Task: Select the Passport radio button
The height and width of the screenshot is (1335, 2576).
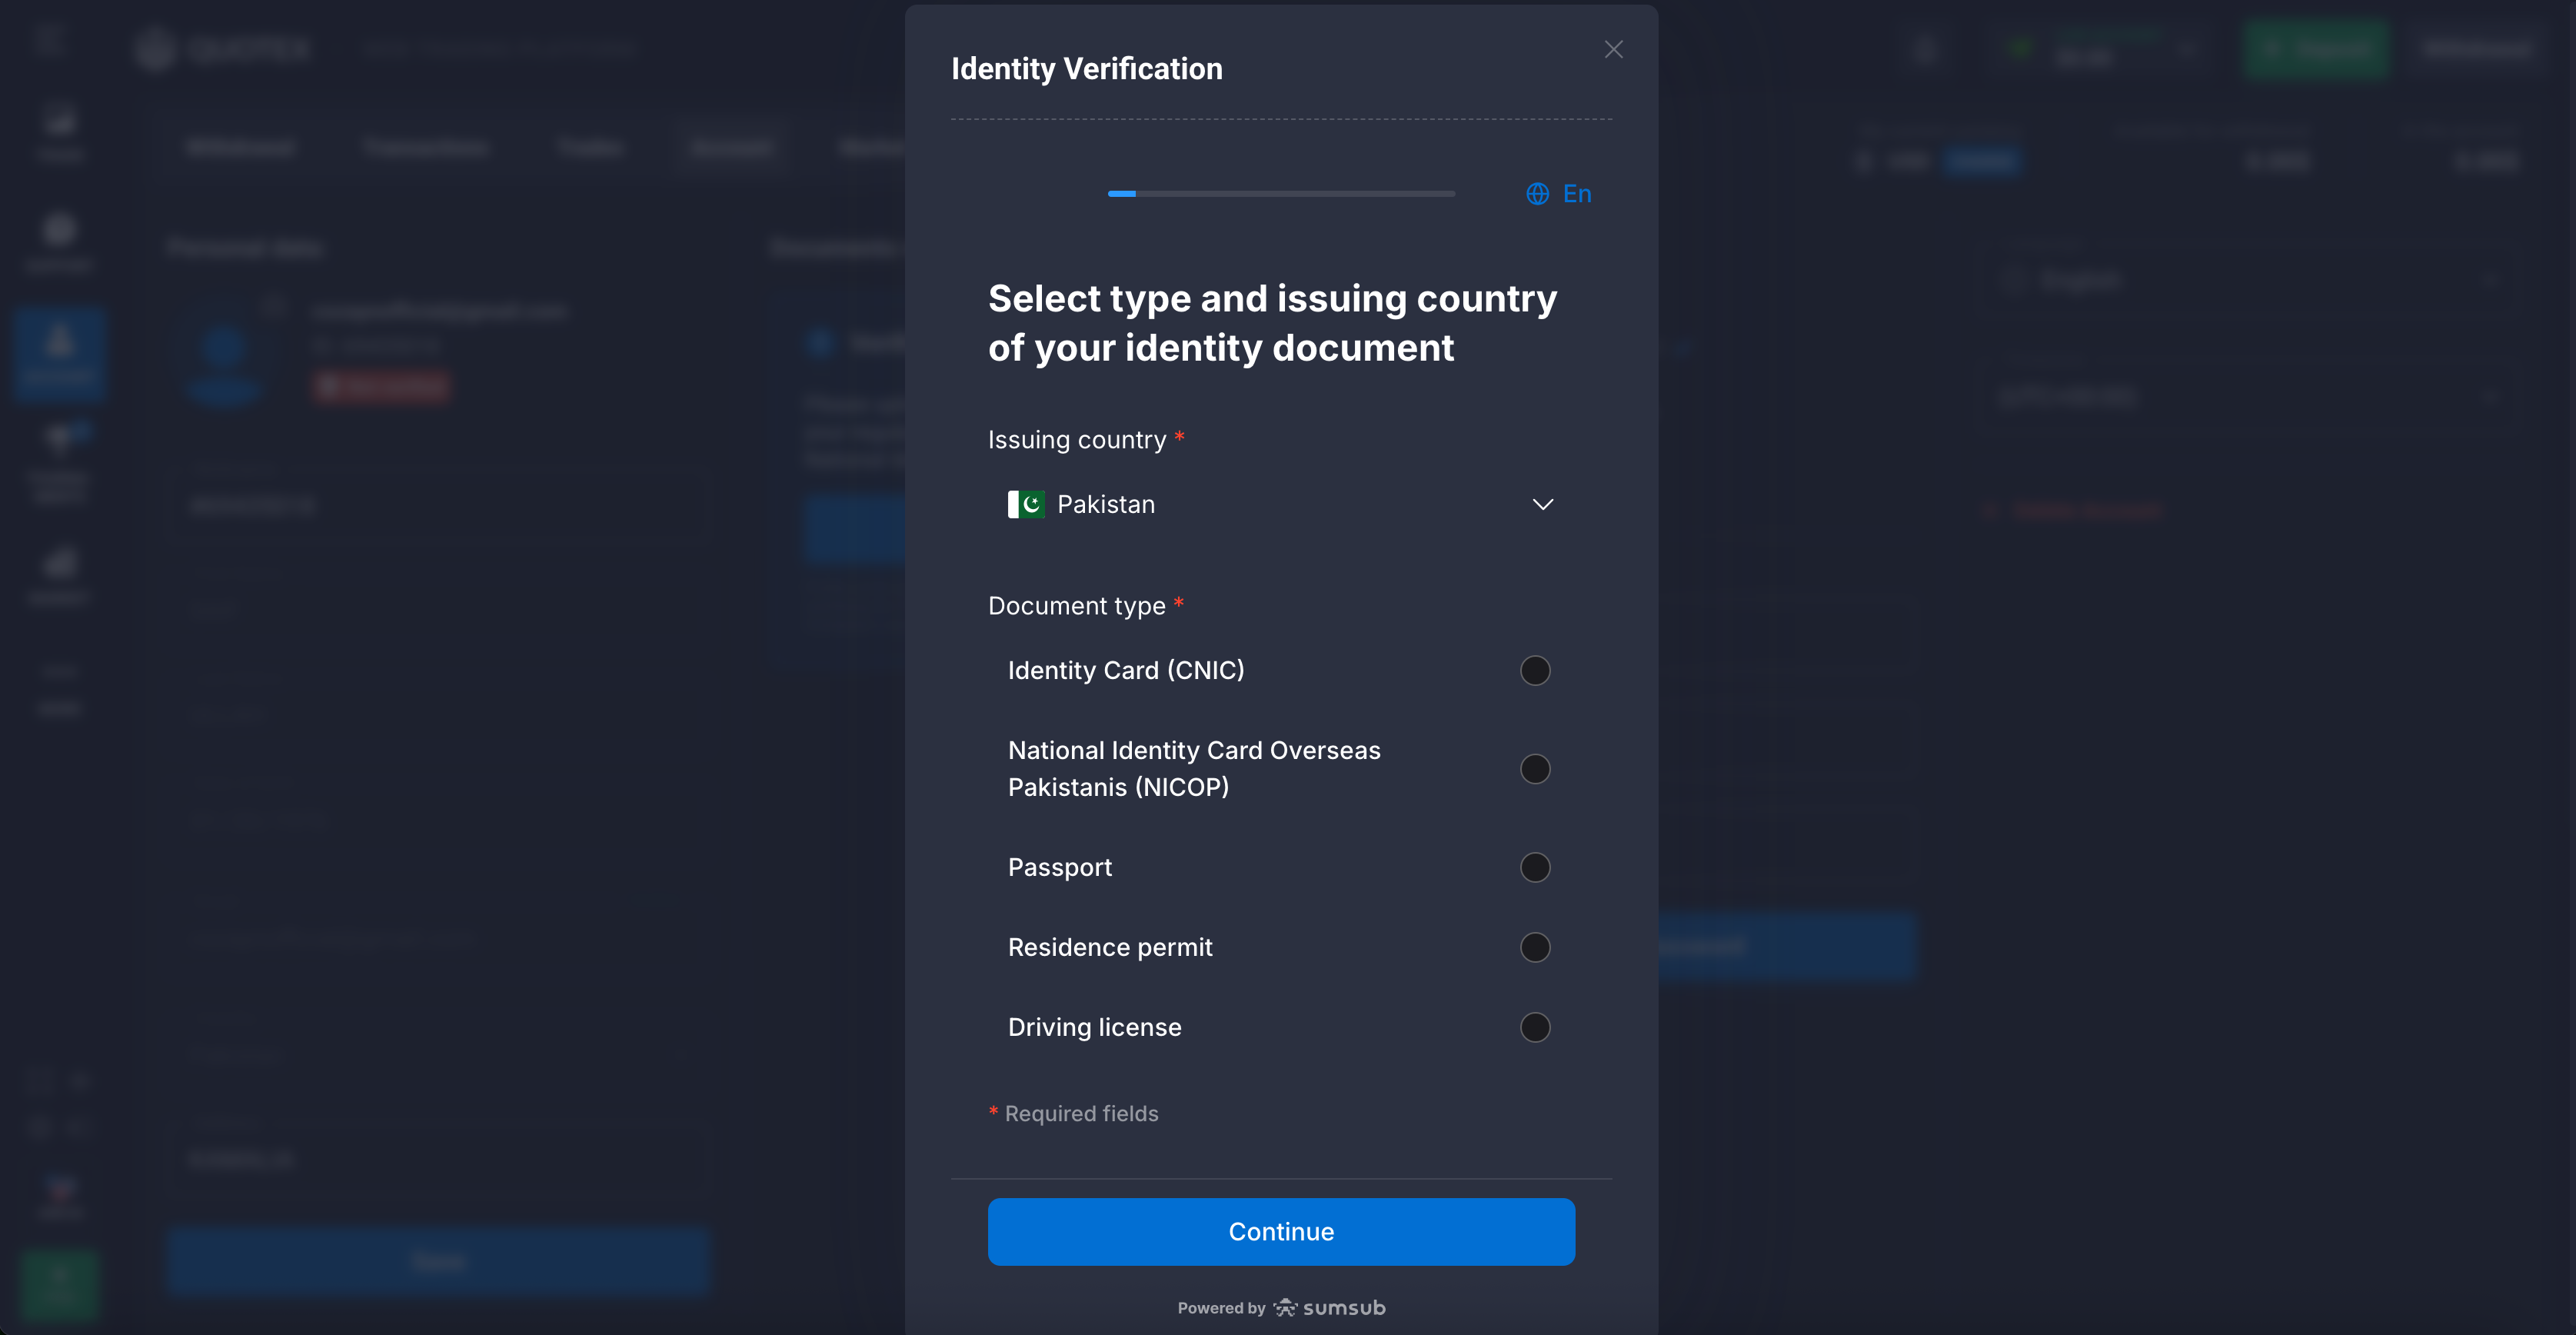Action: pyautogui.click(x=1534, y=867)
